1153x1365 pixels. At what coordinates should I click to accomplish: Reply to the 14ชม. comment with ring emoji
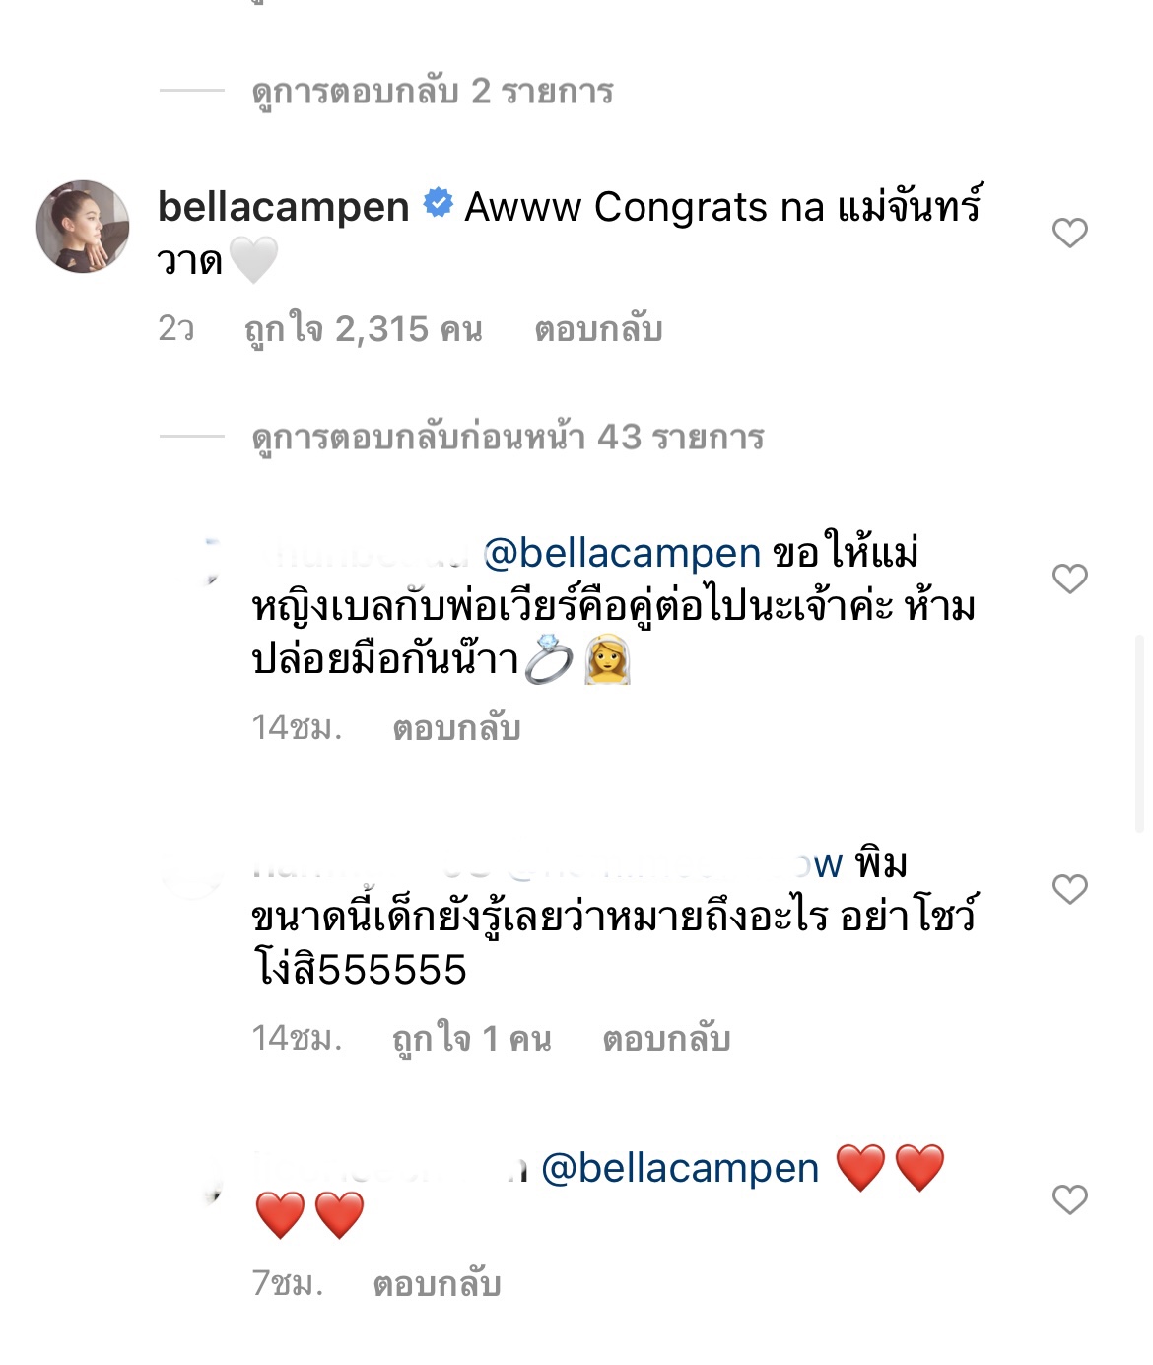pos(456,727)
